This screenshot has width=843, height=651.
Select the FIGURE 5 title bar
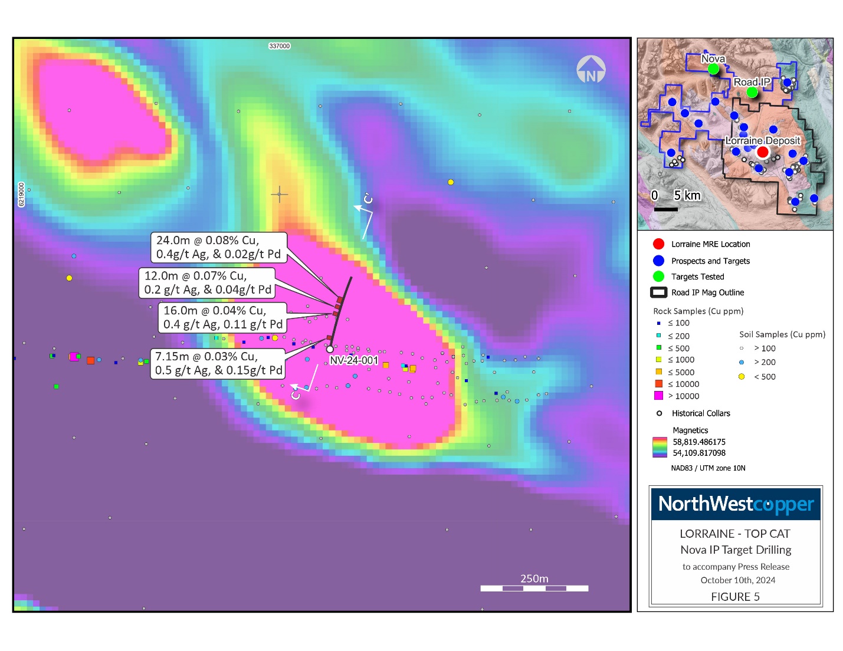click(x=735, y=597)
